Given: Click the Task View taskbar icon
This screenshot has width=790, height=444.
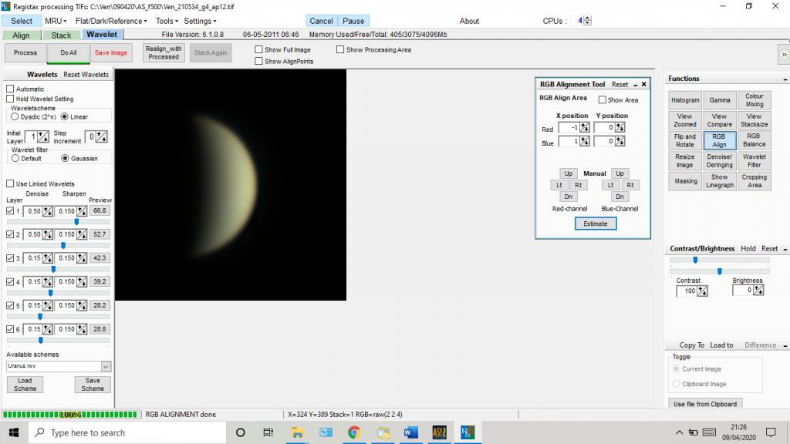Looking at the screenshot, I should click(268, 432).
